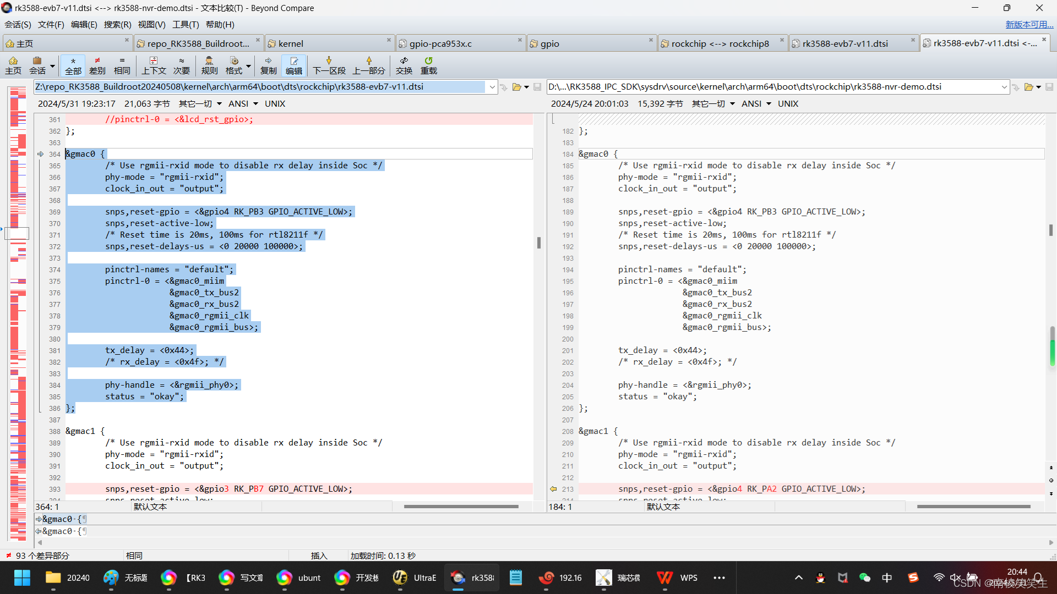Jump to Next Section (下一区段)
This screenshot has width=1057, height=594.
point(329,65)
